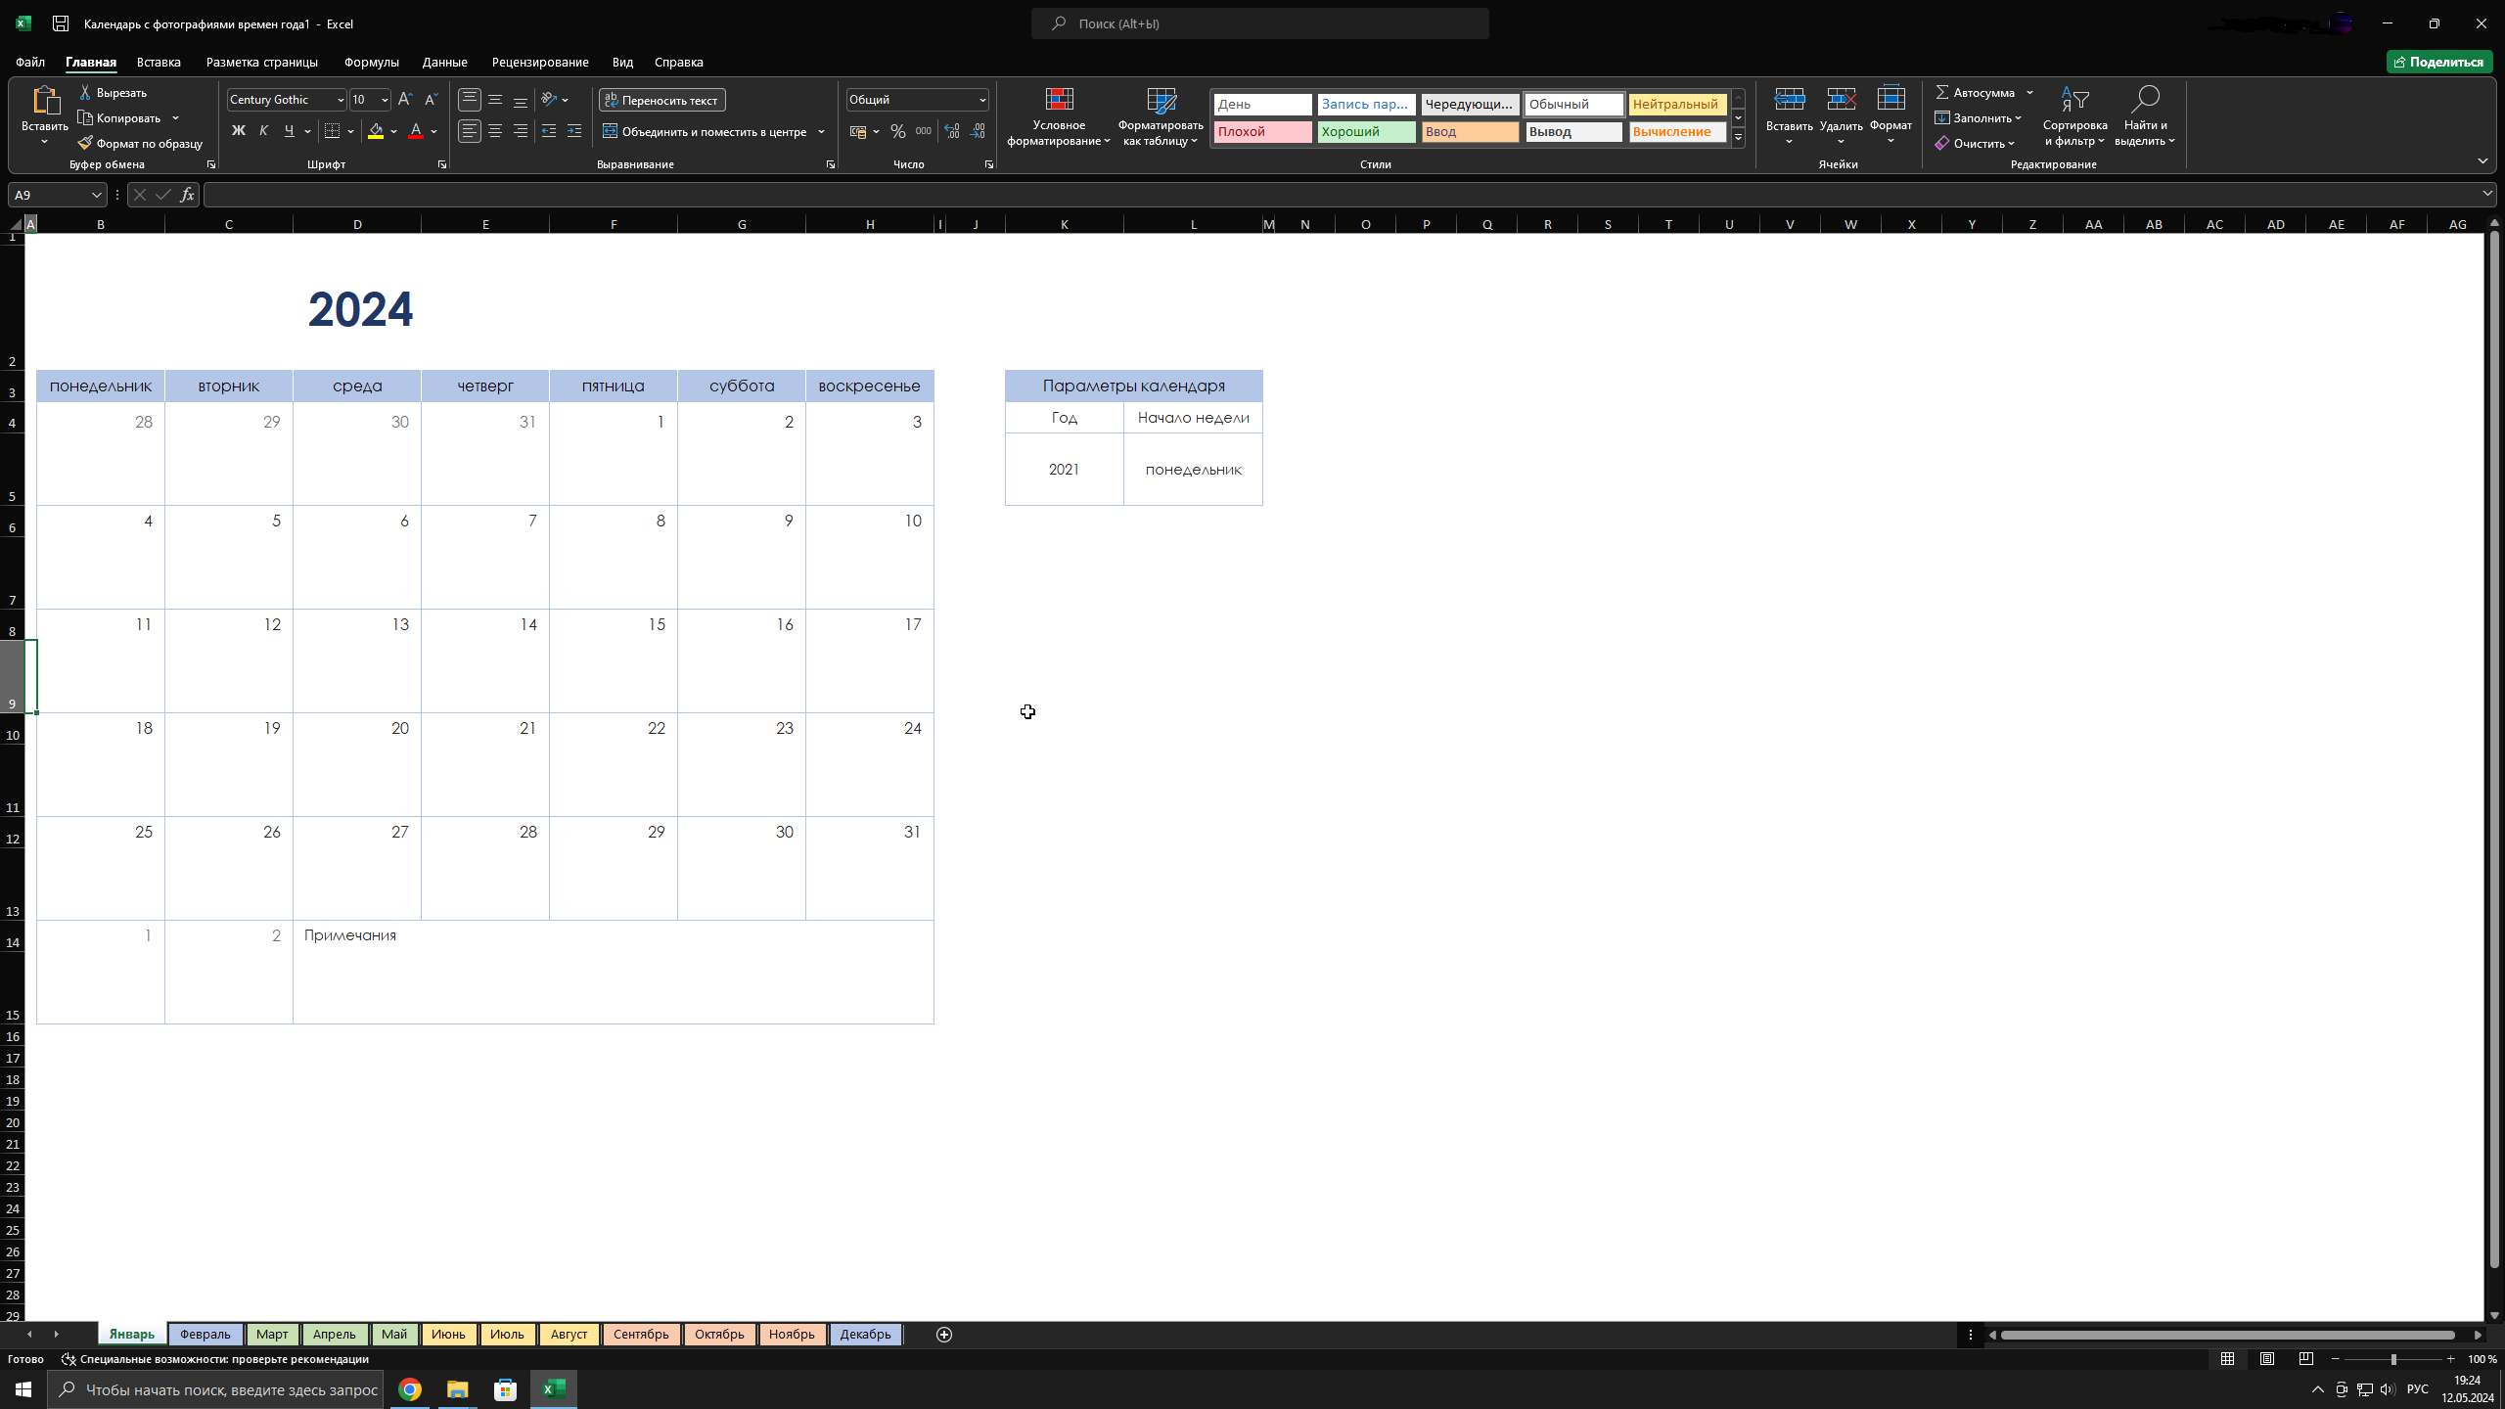
Task: Click the increase indent icon
Action: 574,131
